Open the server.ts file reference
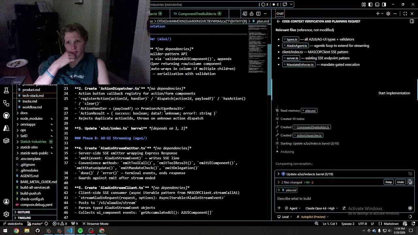This screenshot has height=235, width=418. point(291,58)
